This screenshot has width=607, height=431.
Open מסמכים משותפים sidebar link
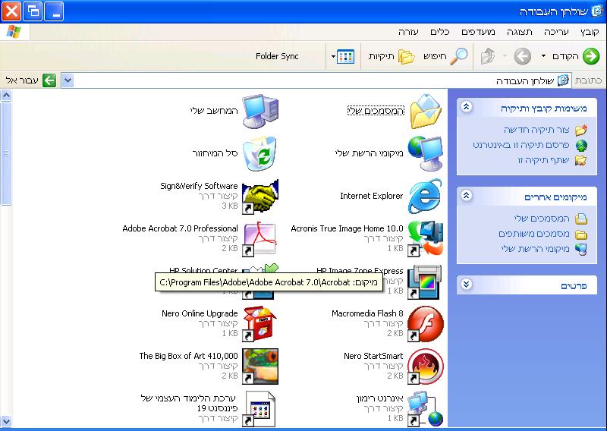[534, 234]
